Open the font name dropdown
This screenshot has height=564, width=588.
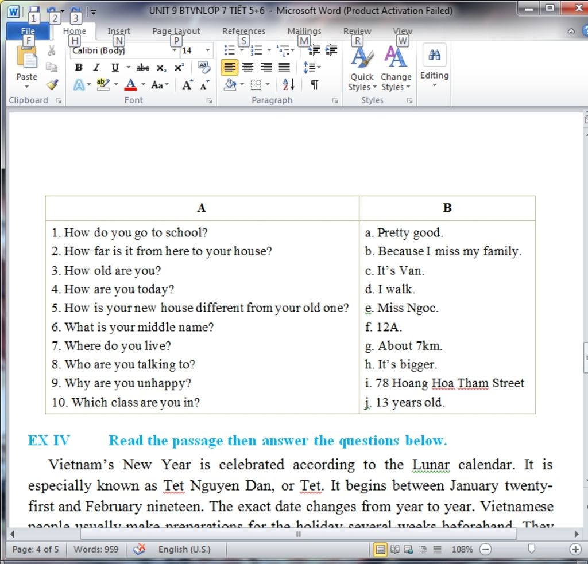pos(174,50)
